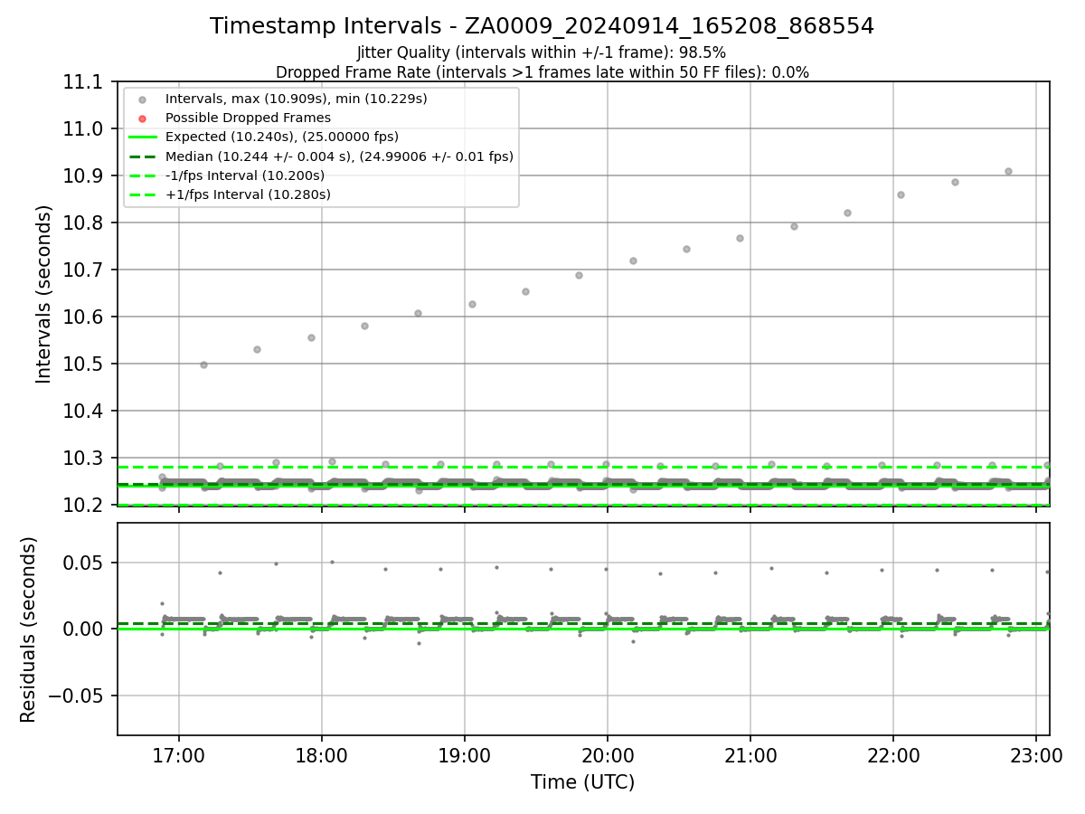Click x-axis tick label "21:00"
This screenshot has height=814, width=1085.
coord(750,754)
